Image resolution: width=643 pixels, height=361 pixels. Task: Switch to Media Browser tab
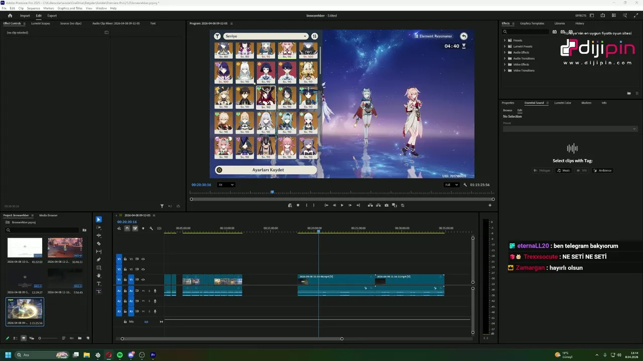(48, 215)
